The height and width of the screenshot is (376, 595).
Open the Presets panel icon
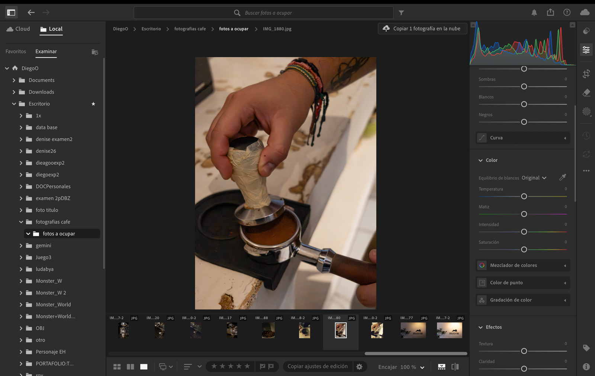(586, 31)
